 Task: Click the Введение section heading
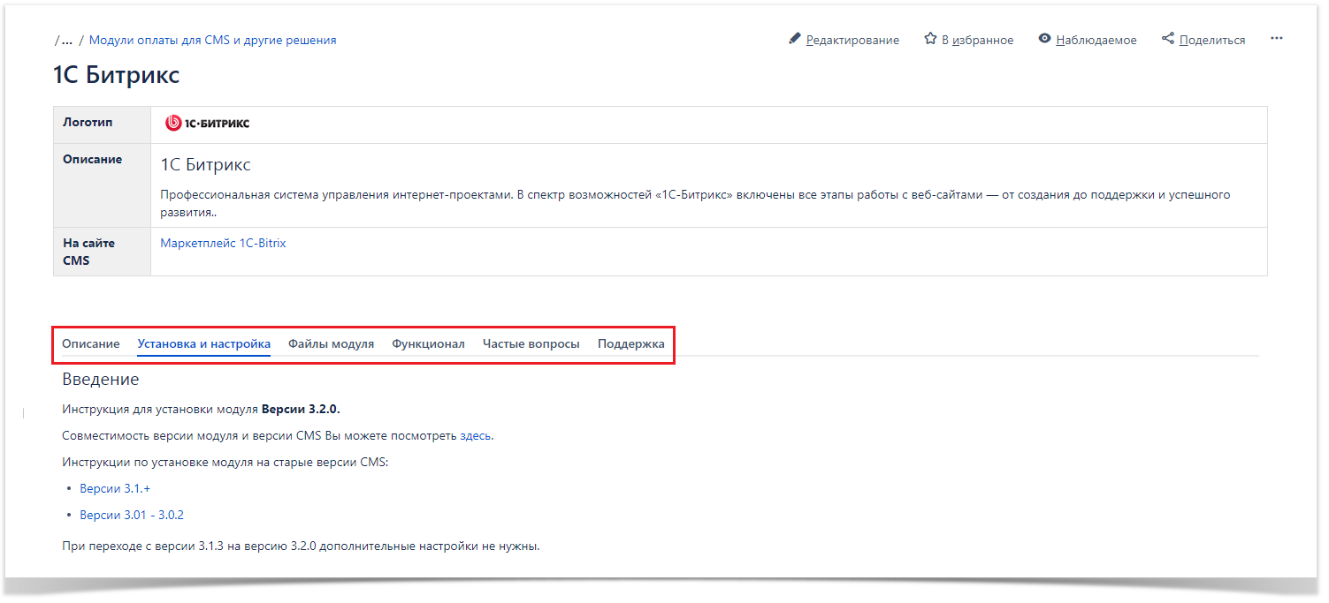[x=100, y=380]
